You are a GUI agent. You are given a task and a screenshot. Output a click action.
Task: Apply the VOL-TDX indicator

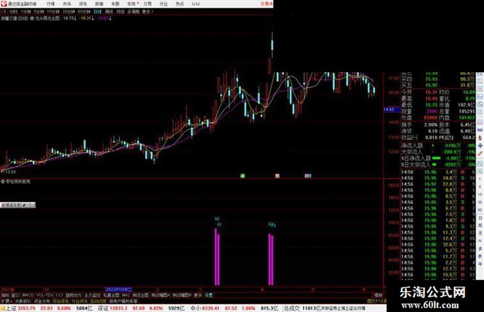[x=45, y=295]
